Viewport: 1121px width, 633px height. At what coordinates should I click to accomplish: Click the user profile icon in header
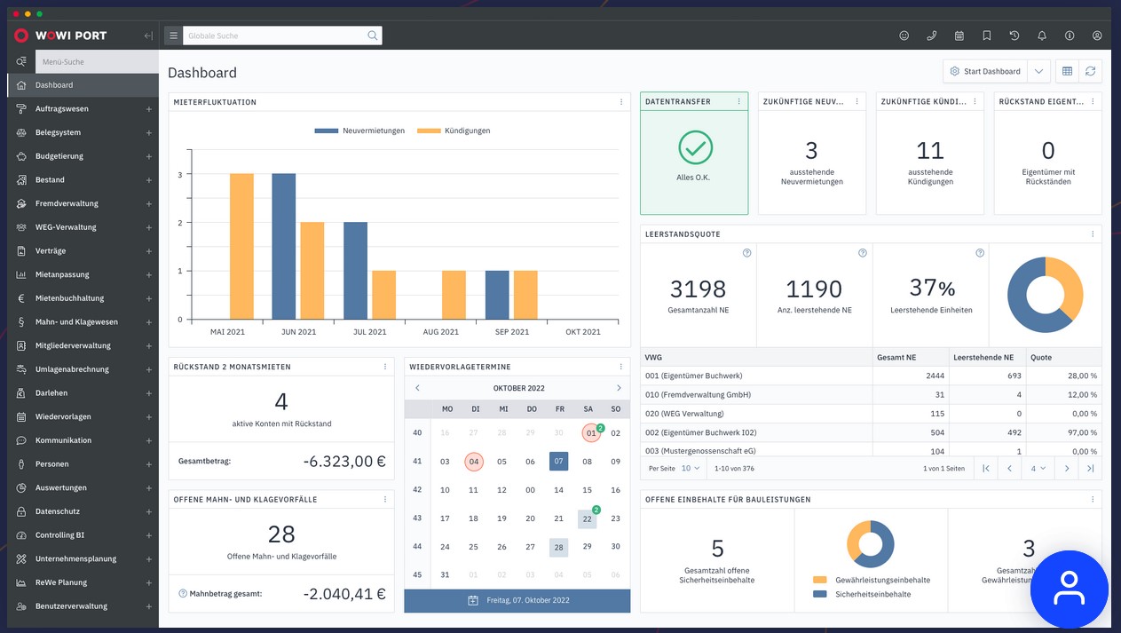(x=1097, y=36)
